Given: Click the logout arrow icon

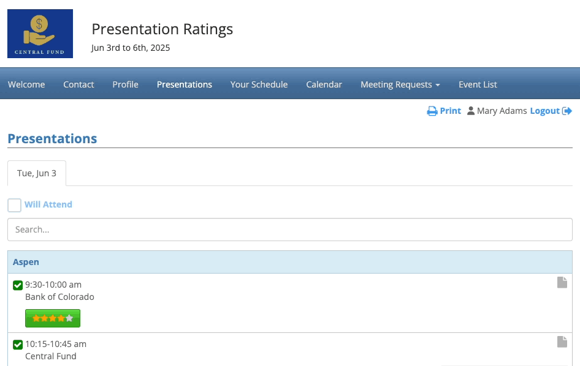Looking at the screenshot, I should pyautogui.click(x=567, y=111).
